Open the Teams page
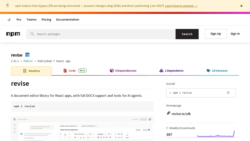250x141 pixels. pos(32,20)
